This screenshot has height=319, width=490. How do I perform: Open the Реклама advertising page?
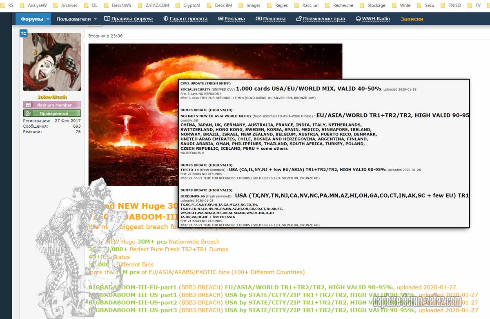232,19
